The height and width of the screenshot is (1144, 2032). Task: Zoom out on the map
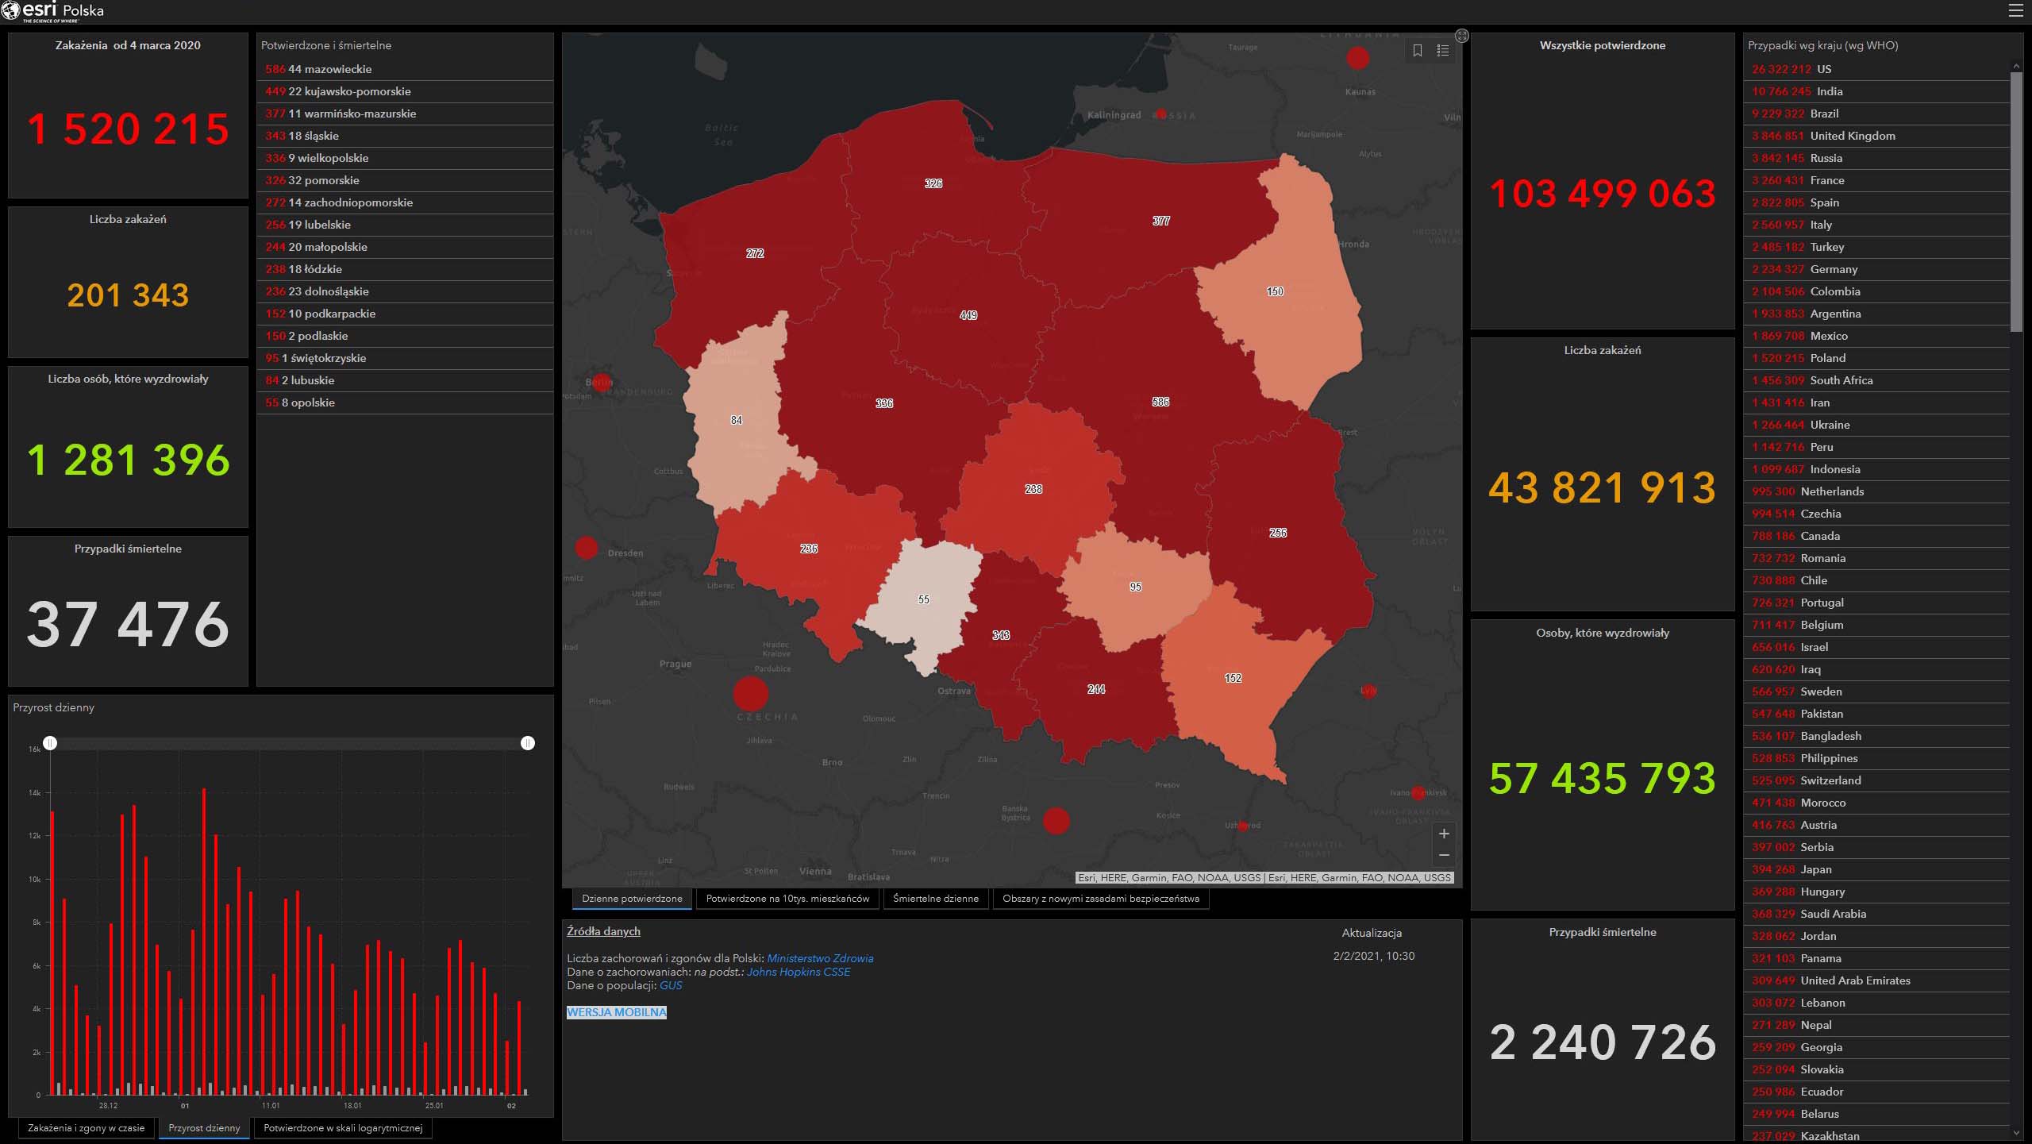coord(1444,855)
